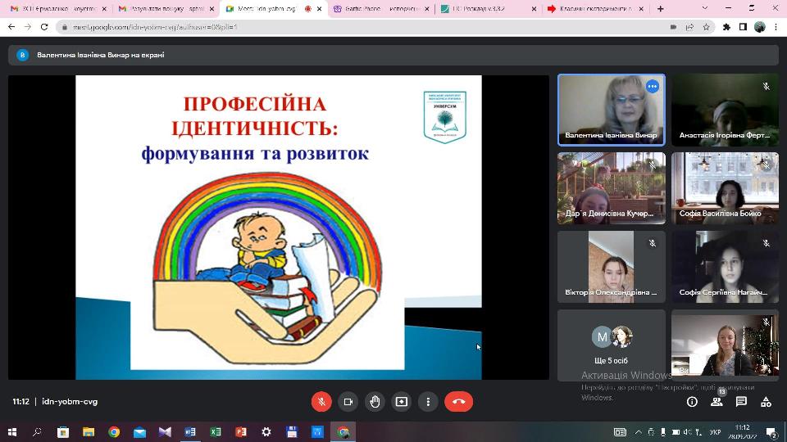Open the three-dot more options menu
Screen dimensions: 787x442
coord(428,402)
